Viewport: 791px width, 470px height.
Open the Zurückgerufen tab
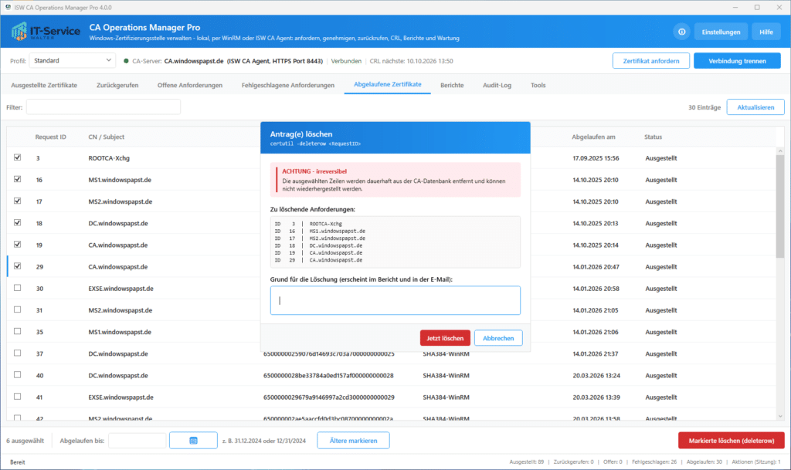(117, 85)
